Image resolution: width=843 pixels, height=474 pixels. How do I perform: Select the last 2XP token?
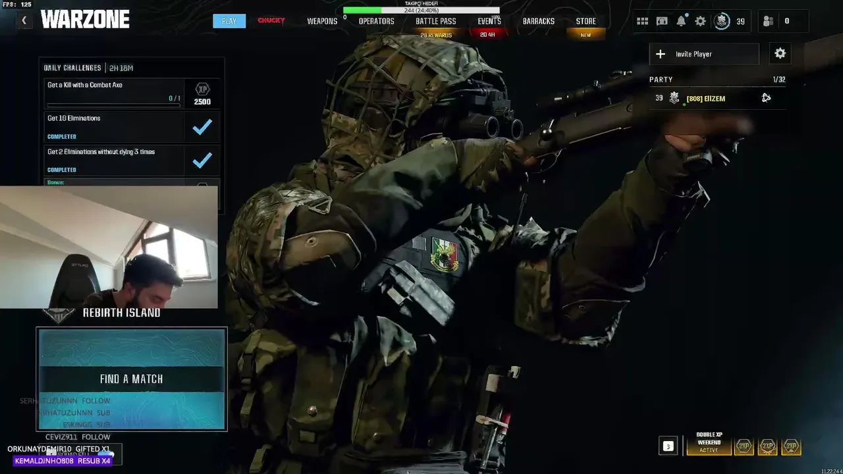tap(791, 446)
